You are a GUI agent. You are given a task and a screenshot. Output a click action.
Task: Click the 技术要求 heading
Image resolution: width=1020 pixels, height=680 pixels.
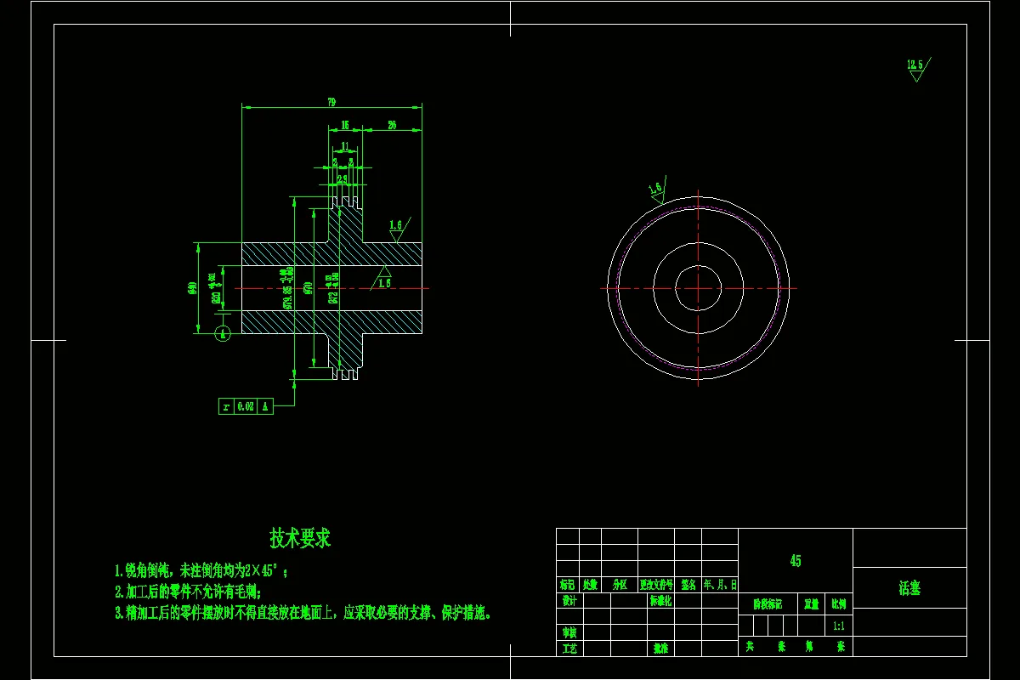300,538
